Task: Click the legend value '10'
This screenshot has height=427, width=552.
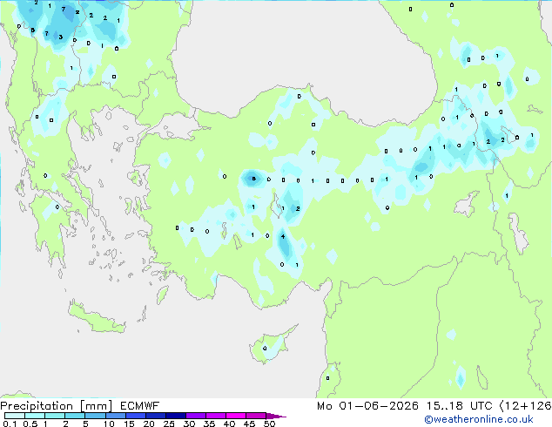Action: (x=109, y=424)
